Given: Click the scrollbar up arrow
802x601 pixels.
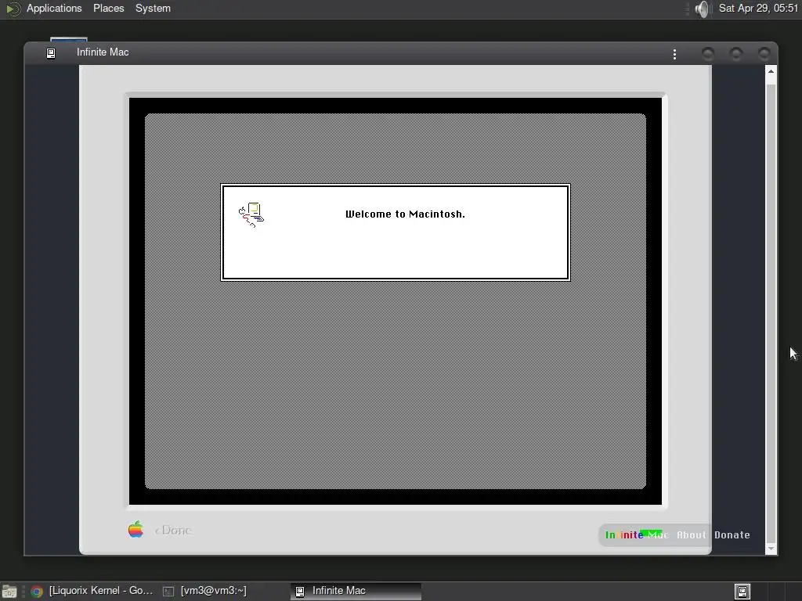Looking at the screenshot, I should click(771, 72).
